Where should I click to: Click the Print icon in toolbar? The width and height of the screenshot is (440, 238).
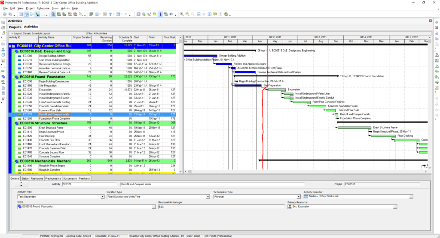click(5, 14)
